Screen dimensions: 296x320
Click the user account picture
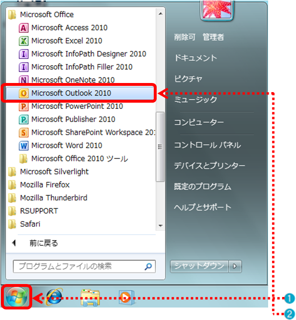217,10
